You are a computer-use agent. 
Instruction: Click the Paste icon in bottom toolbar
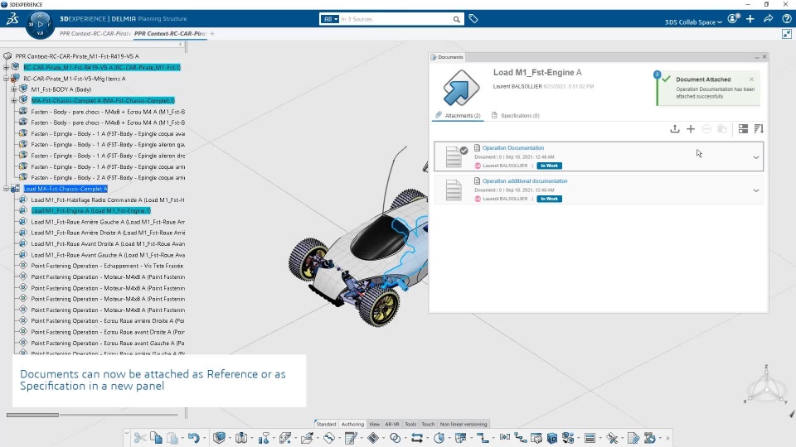click(x=172, y=438)
